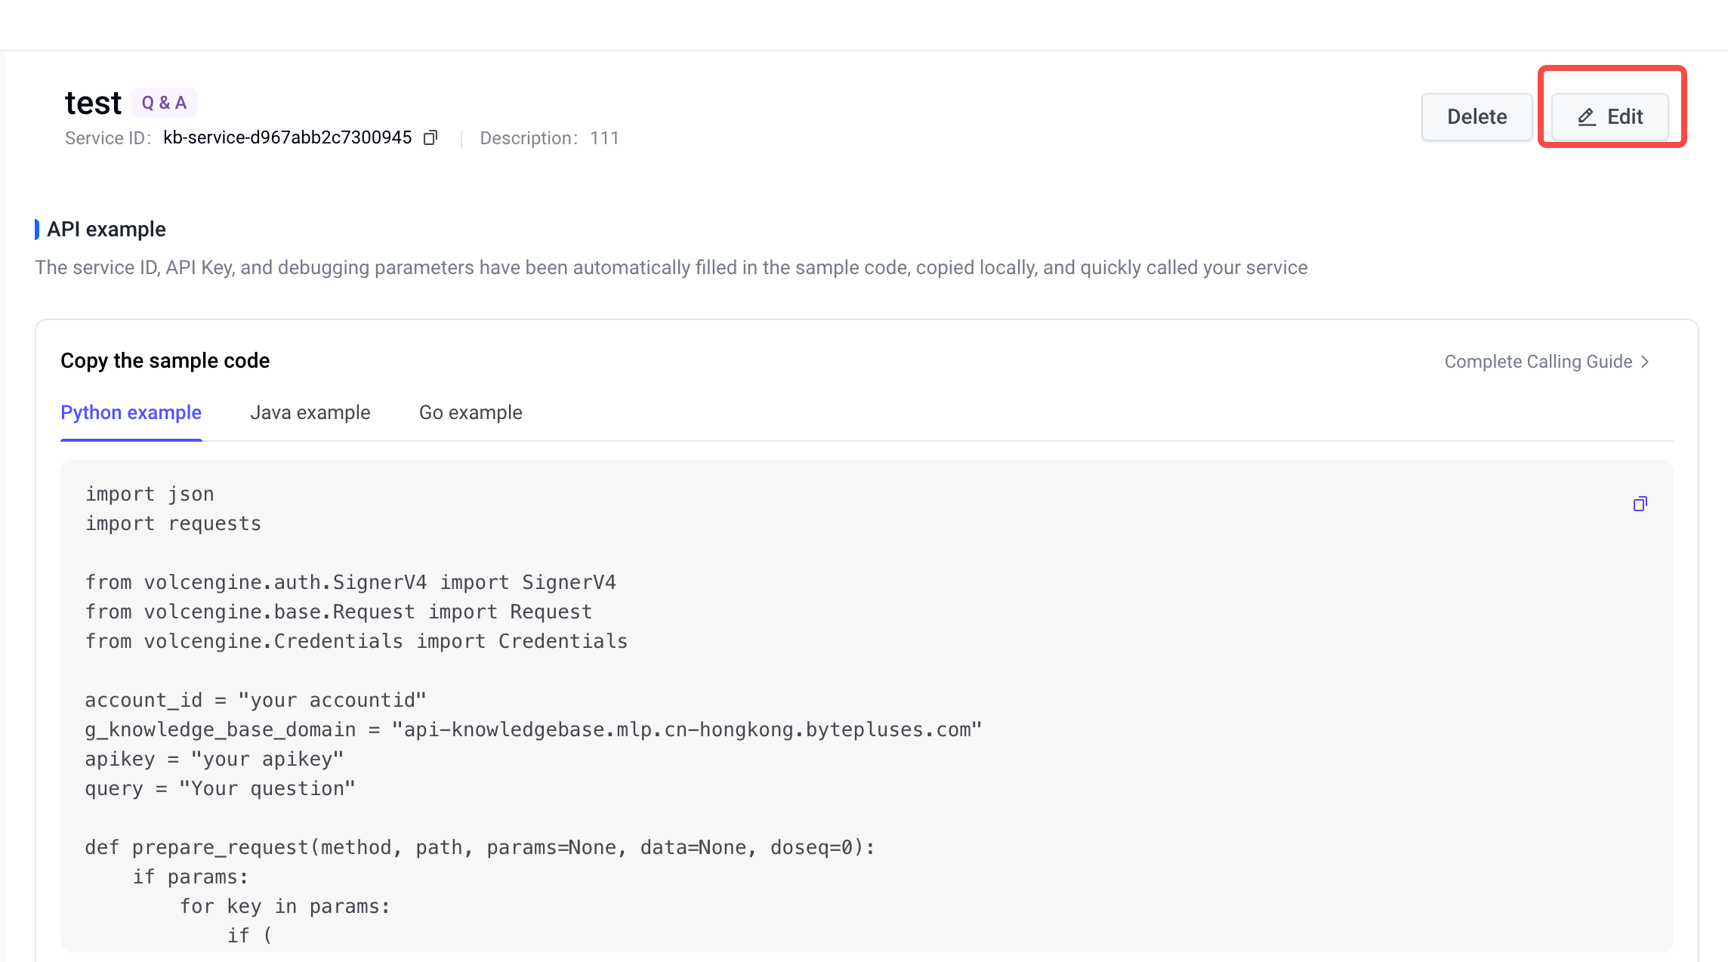Image resolution: width=1728 pixels, height=962 pixels.
Task: Click the Description 111 text
Action: 549,138
